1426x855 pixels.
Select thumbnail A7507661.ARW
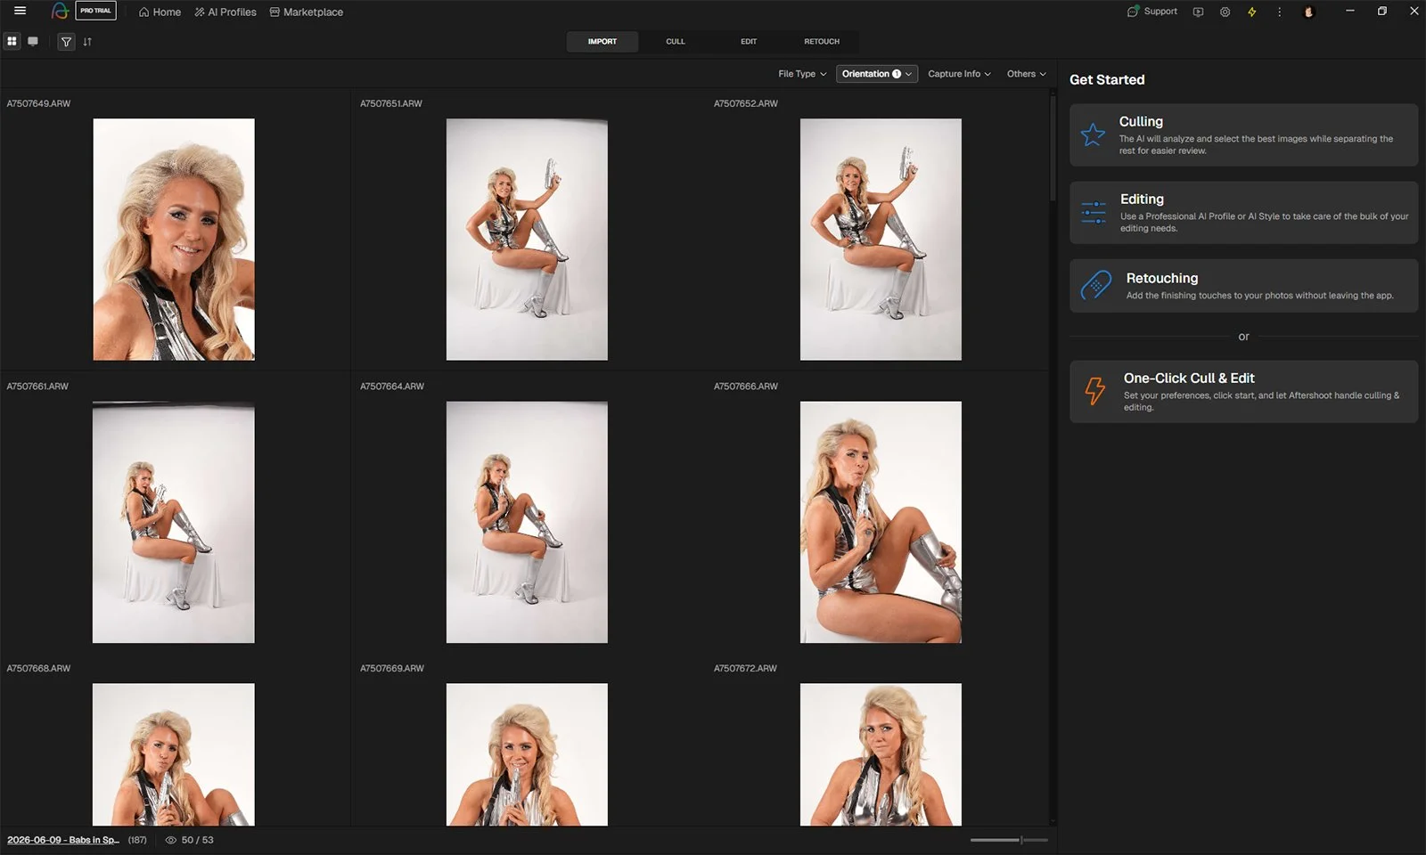174,522
